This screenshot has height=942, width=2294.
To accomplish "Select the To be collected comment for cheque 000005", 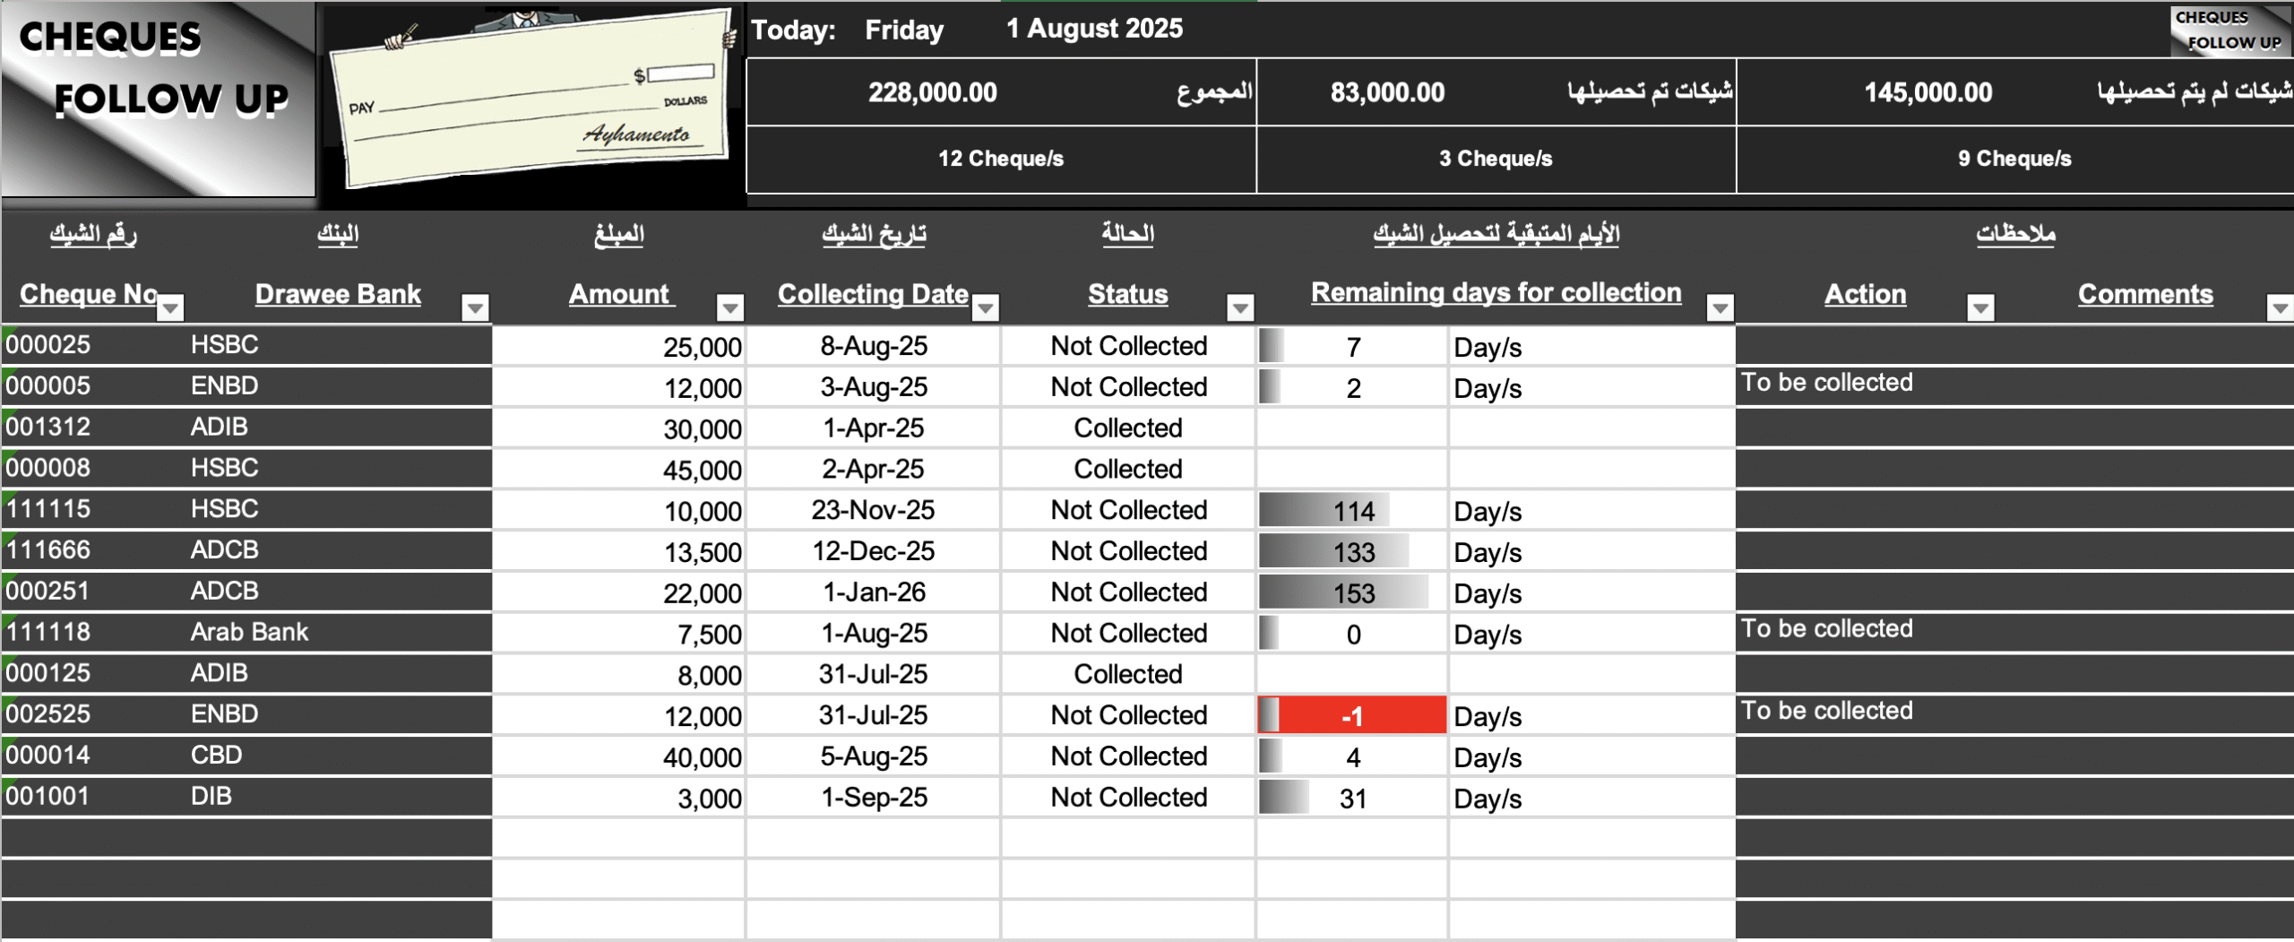I will 1830,382.
